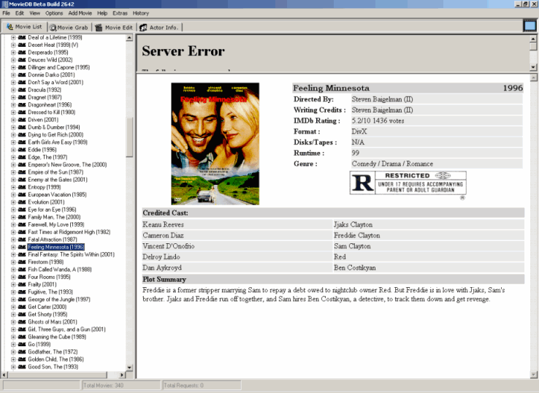
Task: Click film icon beside Driven (2001)
Action: [x=22, y=120]
